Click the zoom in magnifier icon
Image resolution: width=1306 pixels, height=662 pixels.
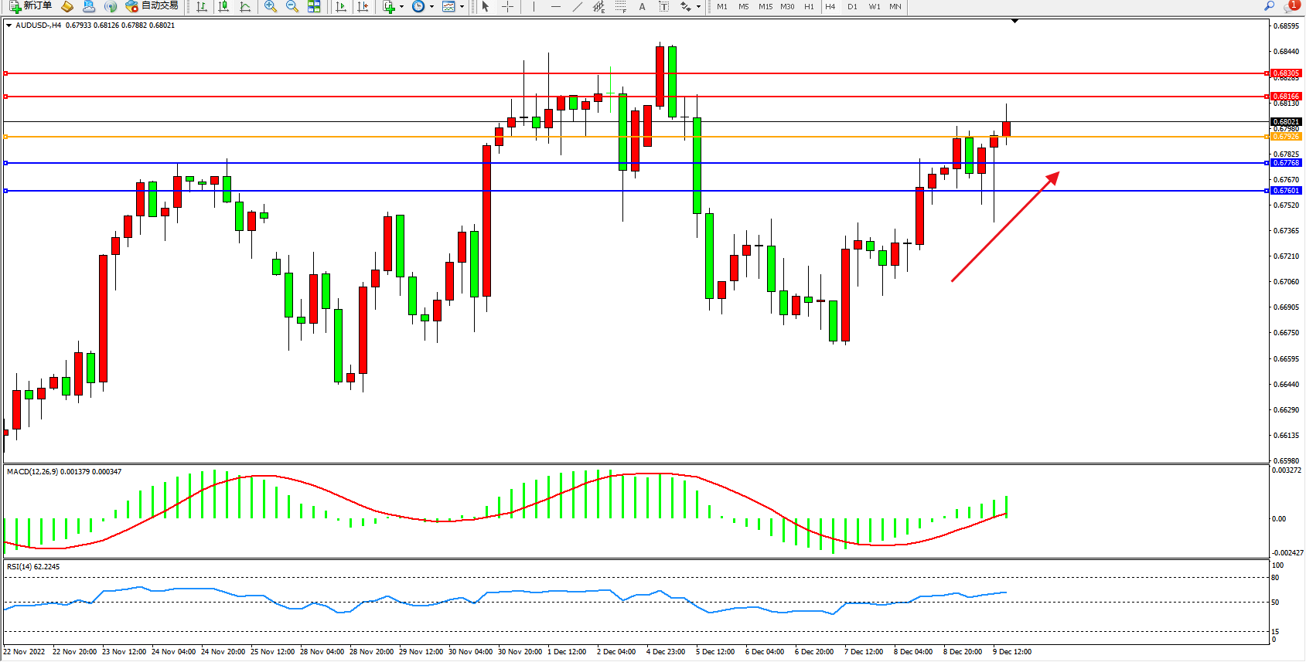tap(270, 6)
